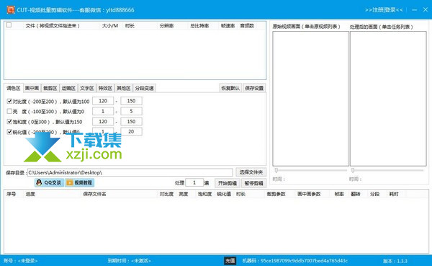
Task: Open the 裁剪区 crop tab
Action: click(50, 88)
